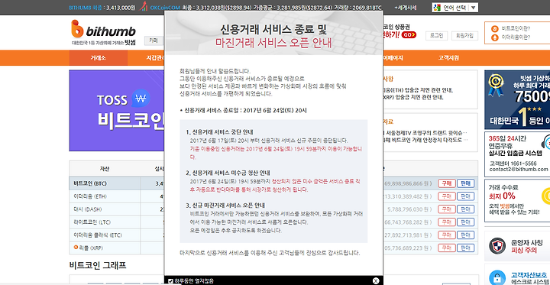Click the blue padlock '고객자산보호' icon
Image resolution: width=550 pixels, height=285 pixels.
[x=497, y=277]
